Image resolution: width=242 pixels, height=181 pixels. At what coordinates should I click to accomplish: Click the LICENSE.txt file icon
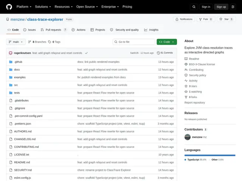[x=11, y=155]
